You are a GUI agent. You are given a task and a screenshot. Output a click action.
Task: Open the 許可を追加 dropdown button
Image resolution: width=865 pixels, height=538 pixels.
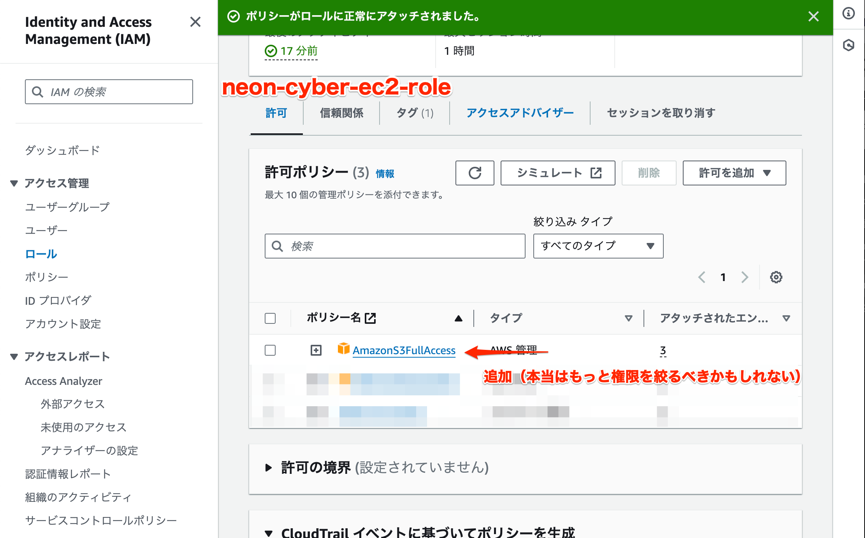pos(734,173)
